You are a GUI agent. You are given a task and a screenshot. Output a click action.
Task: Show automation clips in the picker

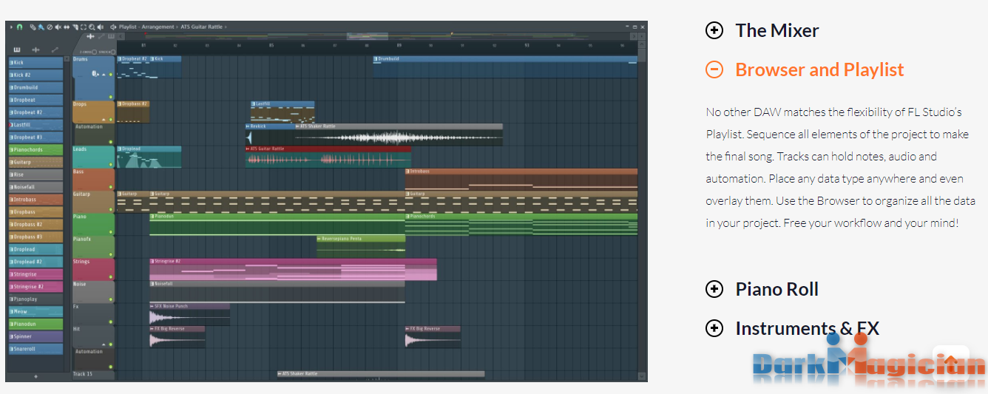(x=55, y=50)
